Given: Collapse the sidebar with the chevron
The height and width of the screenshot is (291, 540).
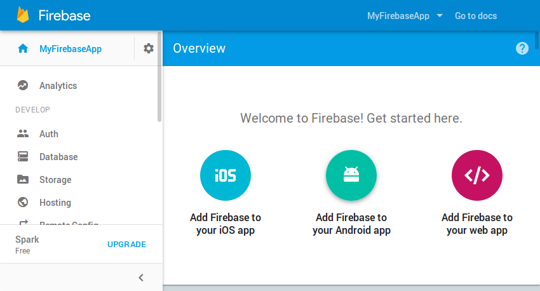Looking at the screenshot, I should 141,278.
